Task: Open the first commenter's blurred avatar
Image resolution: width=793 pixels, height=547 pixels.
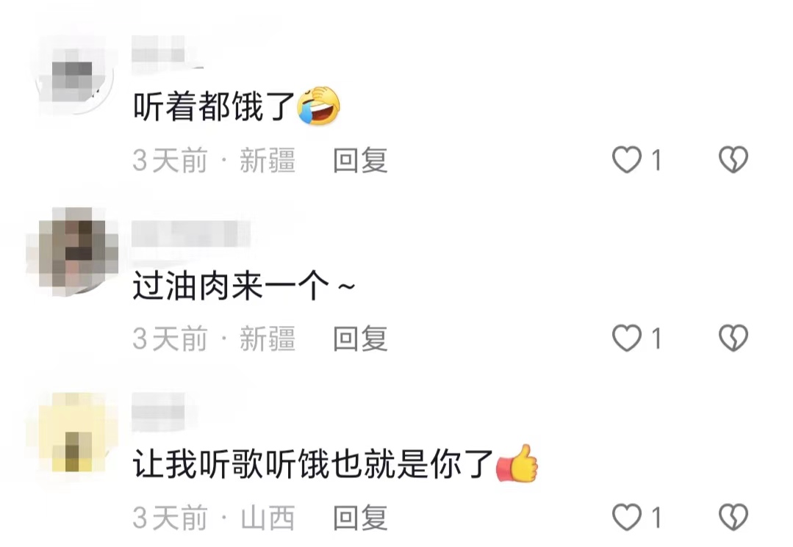Action: [x=75, y=76]
